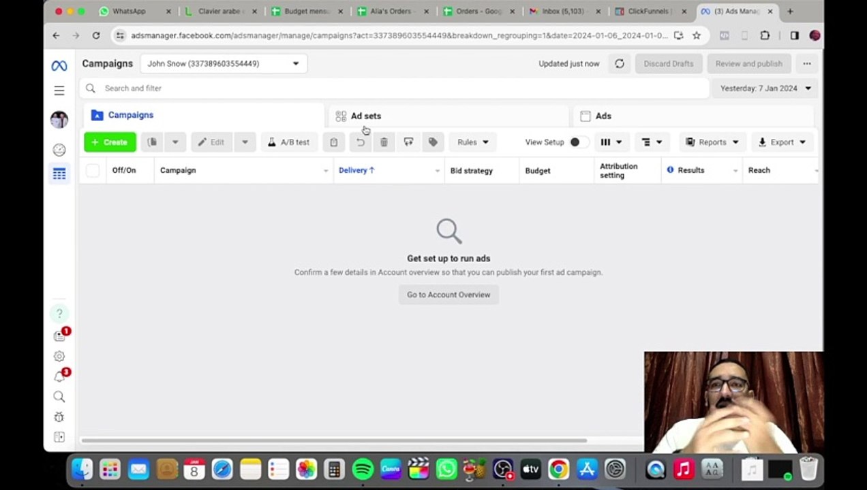This screenshot has width=867, height=490.
Task: Click the horizontal scrollbar at table bottom
Action: (334, 441)
